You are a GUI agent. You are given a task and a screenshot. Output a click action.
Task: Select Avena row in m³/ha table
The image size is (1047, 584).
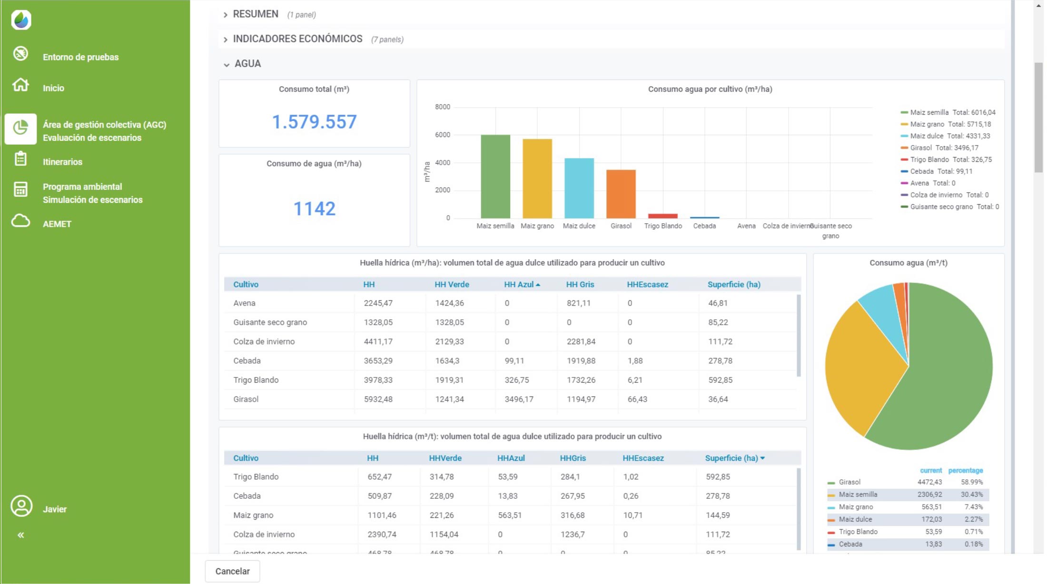pos(510,303)
